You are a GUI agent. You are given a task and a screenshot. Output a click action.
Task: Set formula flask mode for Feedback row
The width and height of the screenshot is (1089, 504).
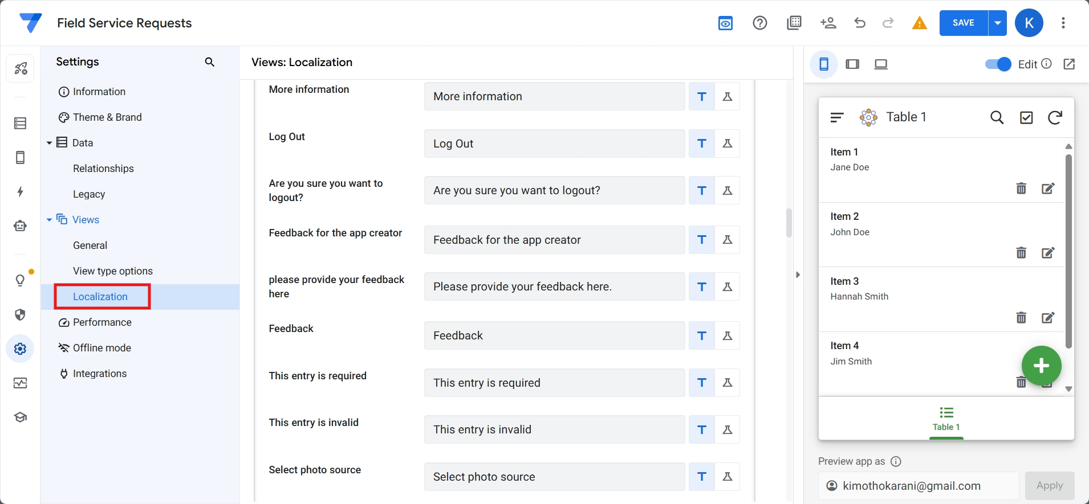pos(728,335)
